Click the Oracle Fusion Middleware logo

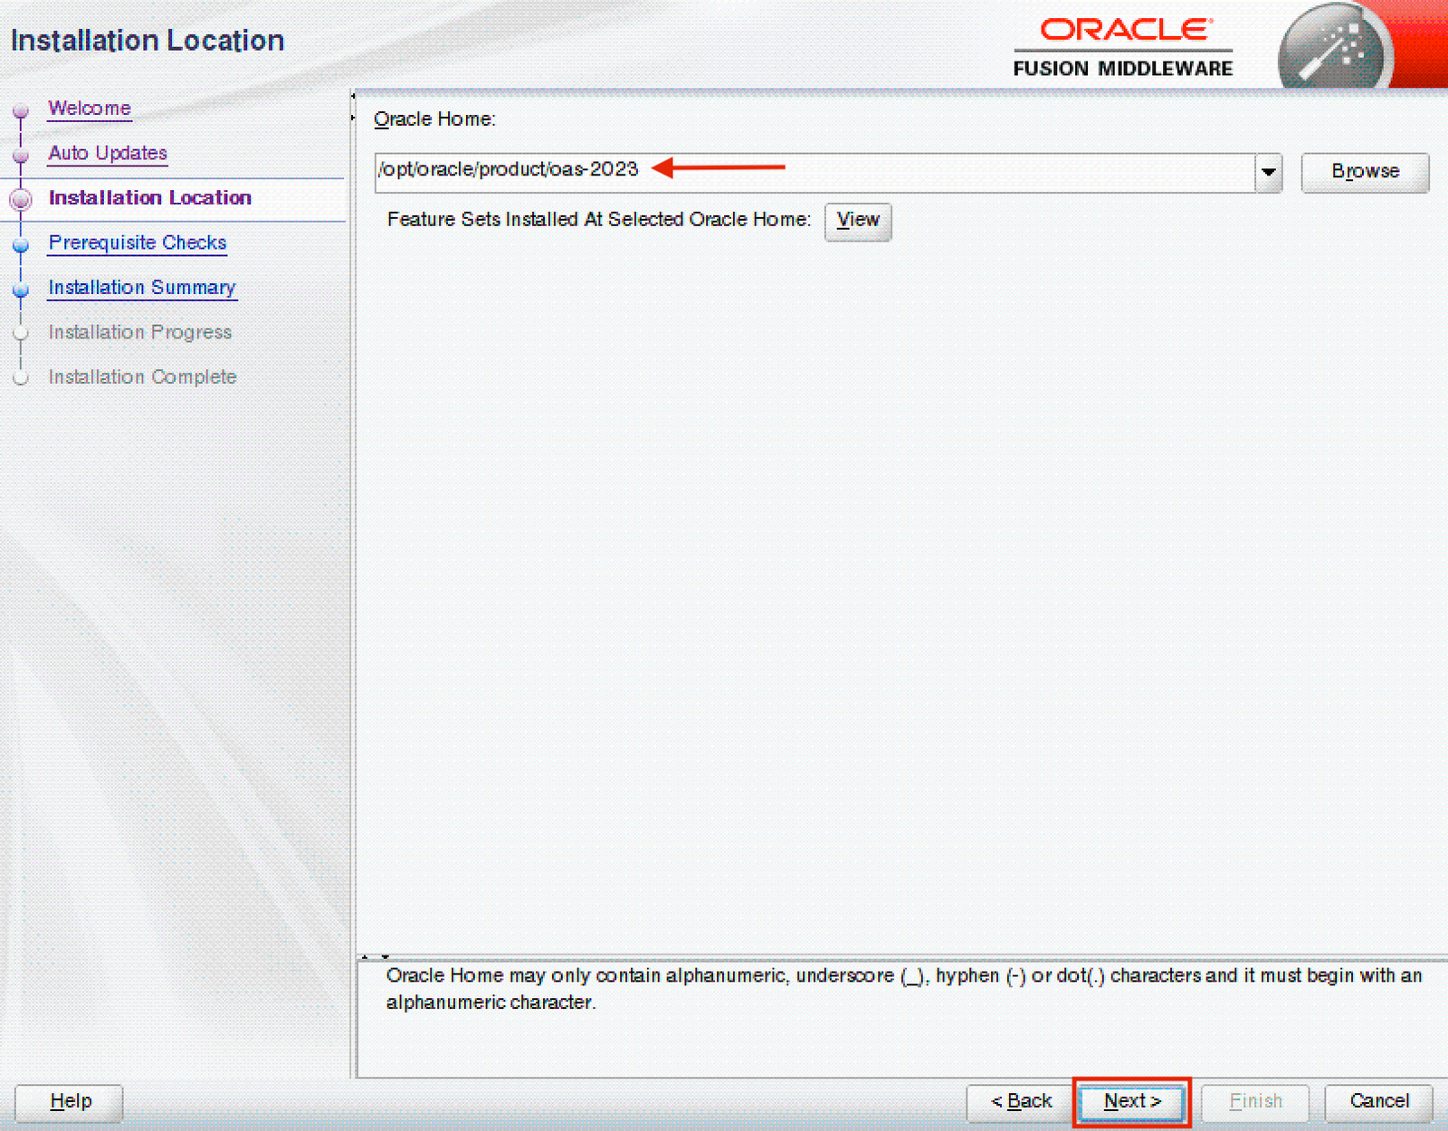(x=1123, y=47)
